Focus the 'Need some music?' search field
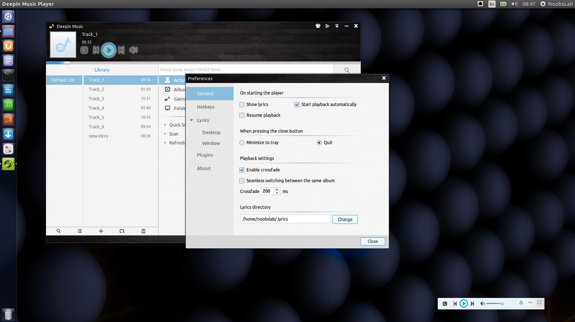575x322 pixels. click(246, 69)
